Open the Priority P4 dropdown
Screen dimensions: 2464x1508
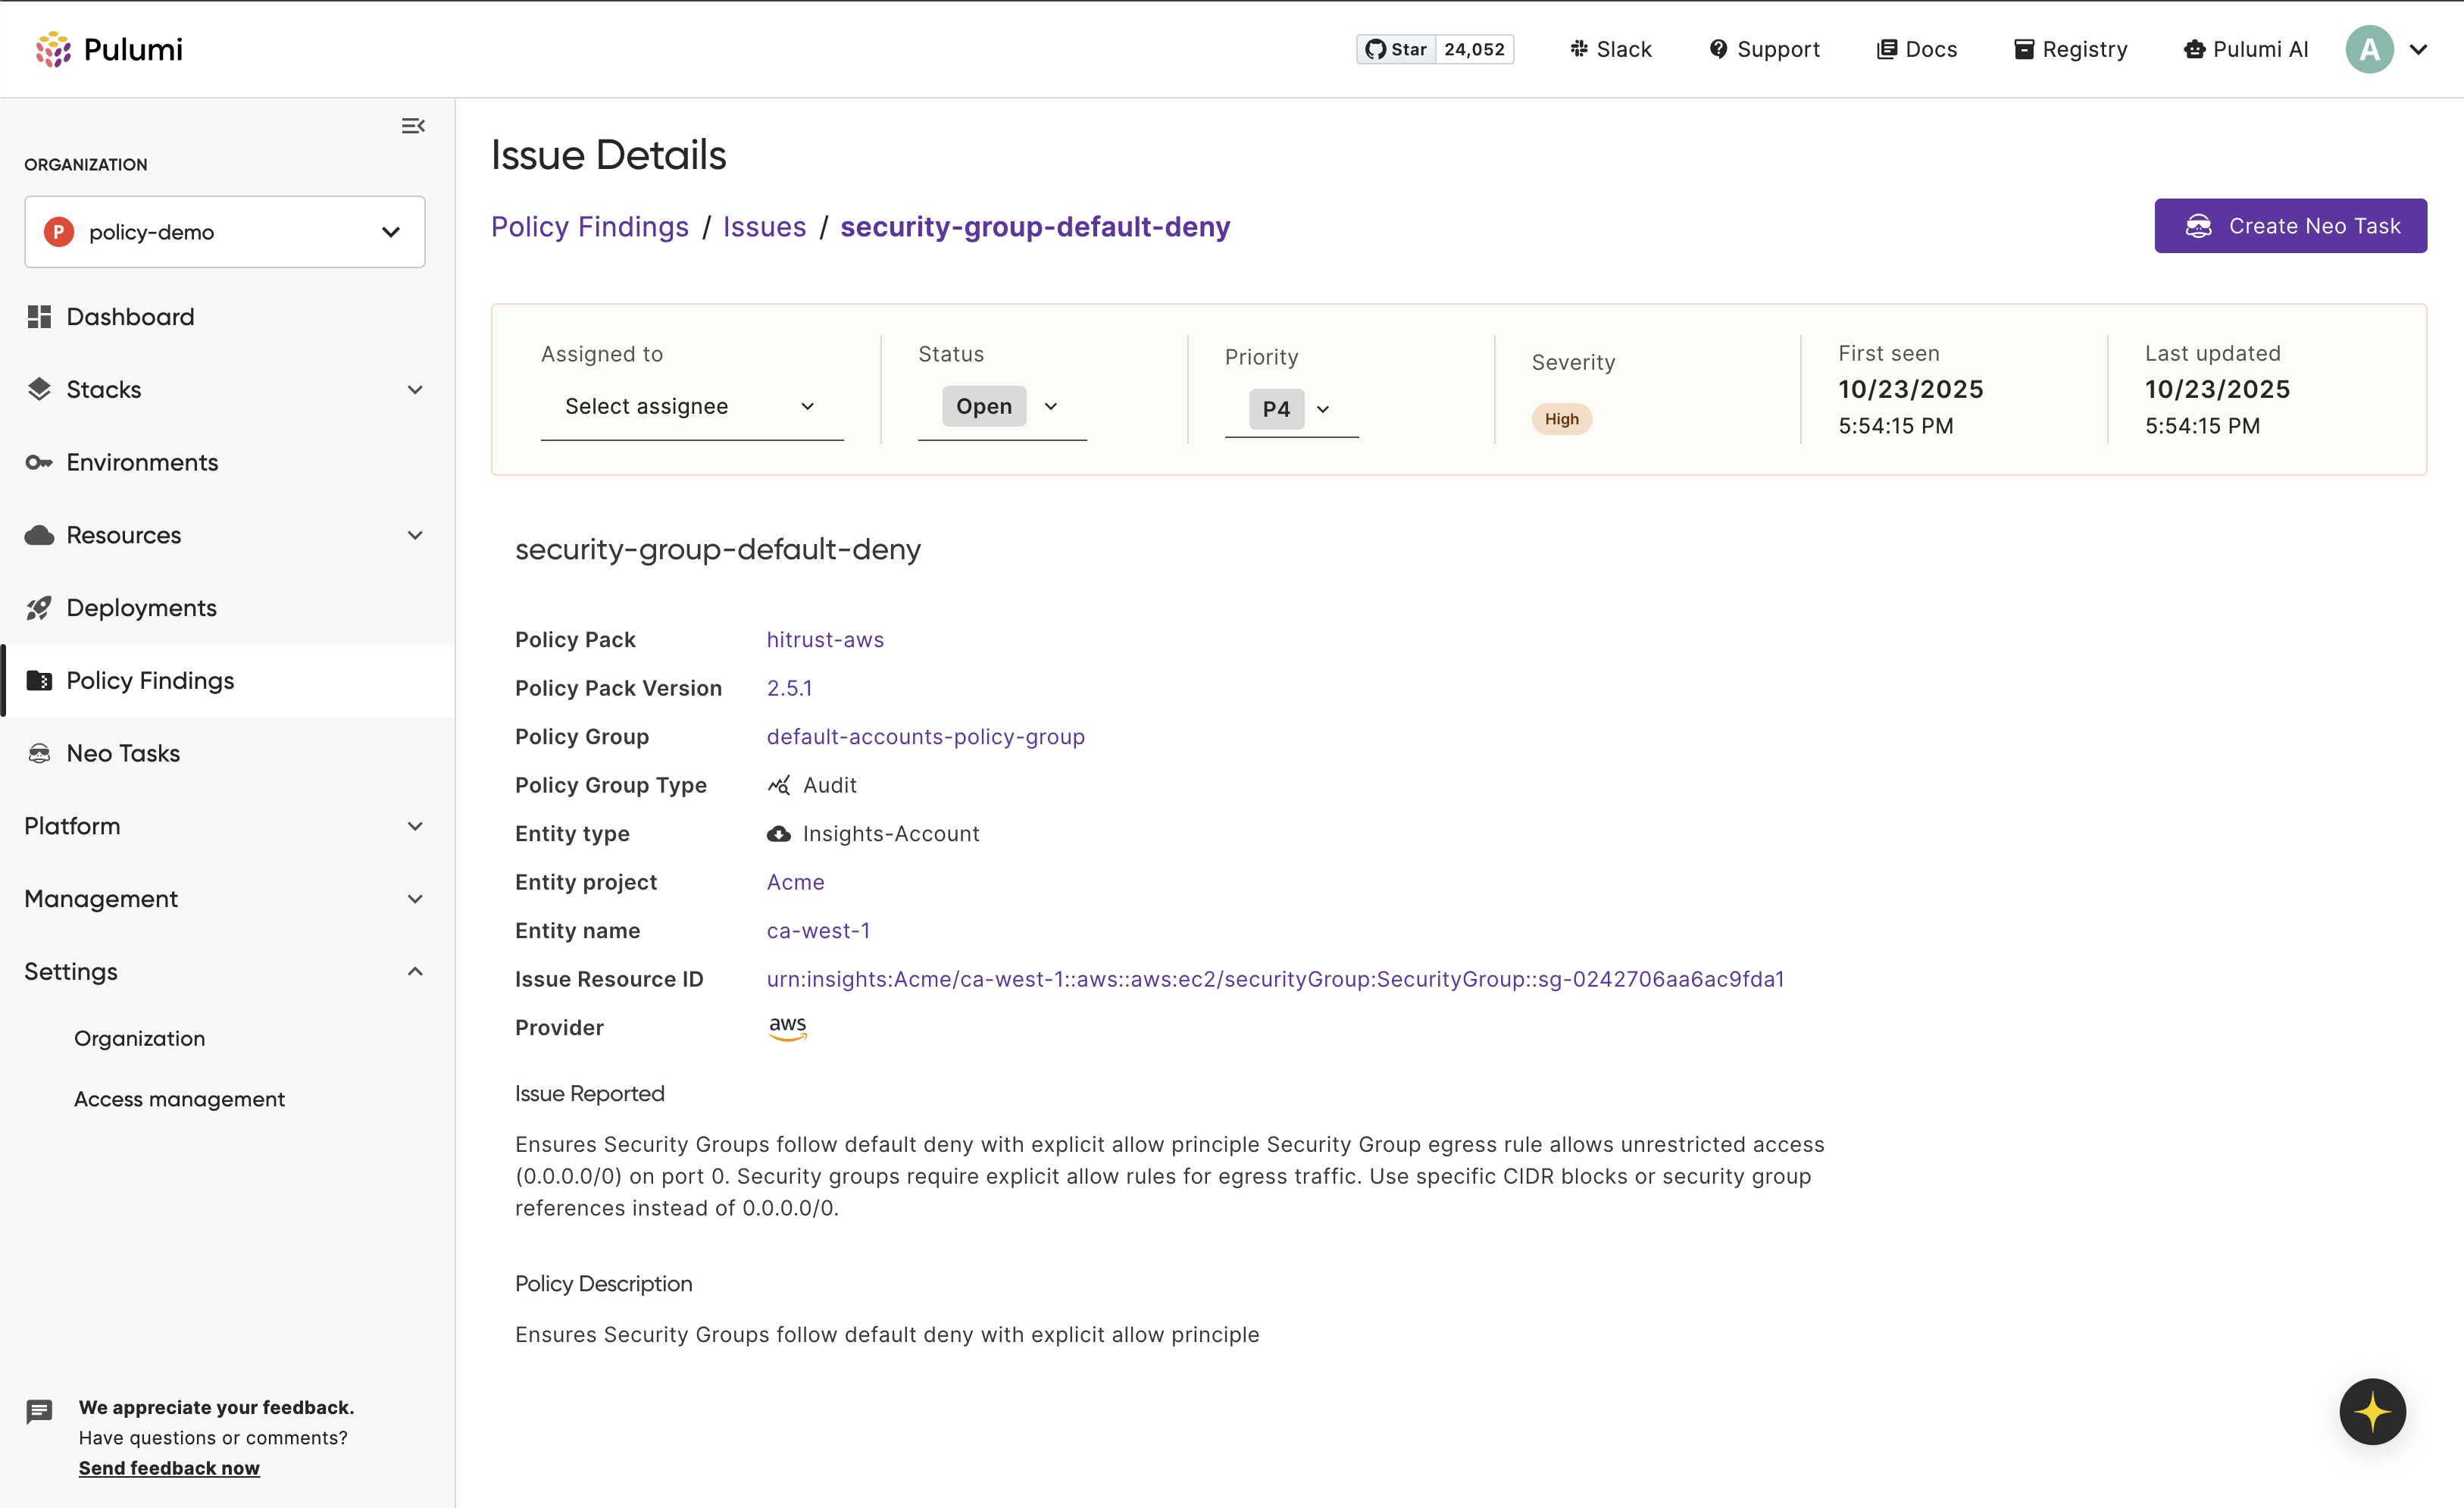(x=1290, y=409)
